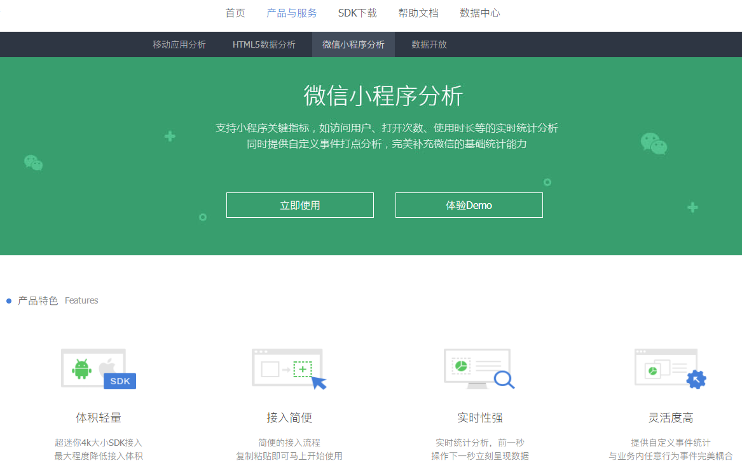
Task: Click the text 提供自定义事件统计
Action: 671,443
